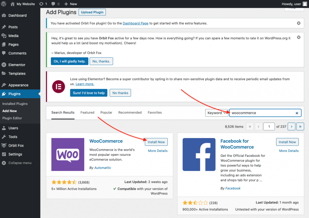Screen dimensions: 309x218
Task: Click the WooCommerce plugin logo thumbnail
Action: [68, 154]
